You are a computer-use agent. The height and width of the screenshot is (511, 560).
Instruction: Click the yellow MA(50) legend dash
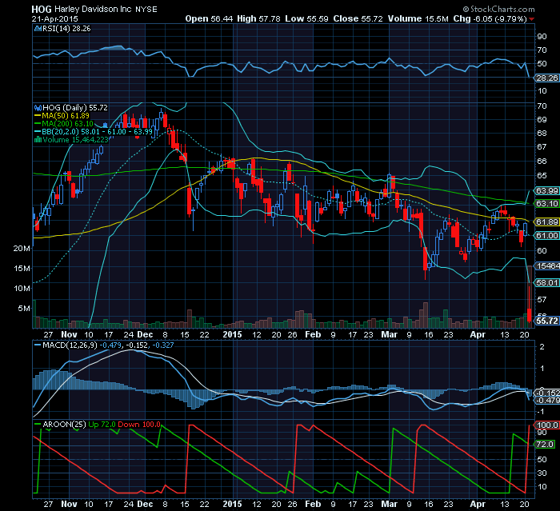coord(38,116)
